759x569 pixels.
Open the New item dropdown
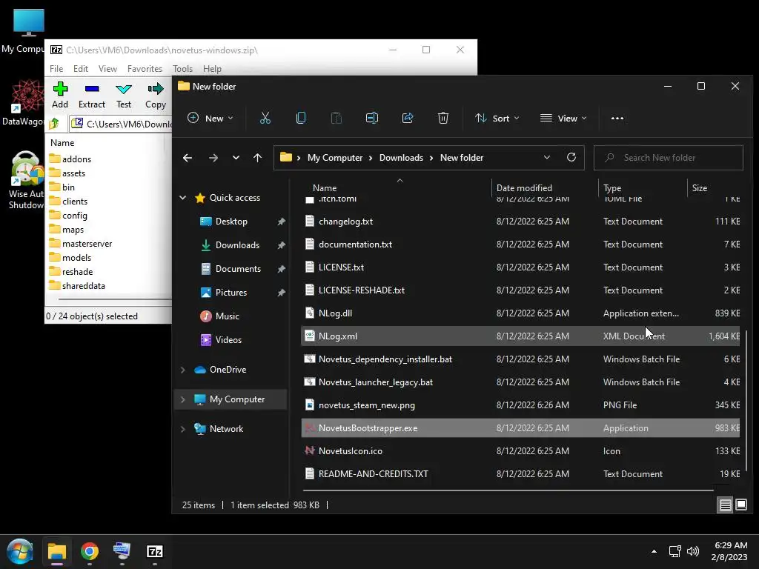(x=210, y=118)
